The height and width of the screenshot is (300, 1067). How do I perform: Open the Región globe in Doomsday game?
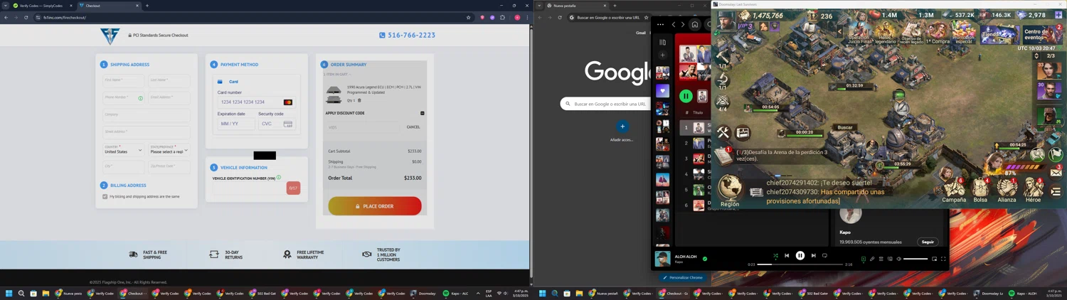730,191
